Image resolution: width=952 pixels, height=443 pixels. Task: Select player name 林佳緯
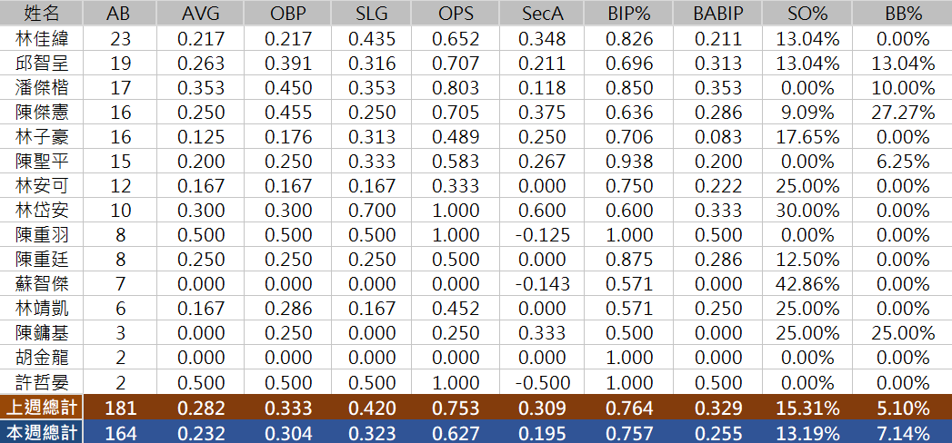(x=41, y=38)
